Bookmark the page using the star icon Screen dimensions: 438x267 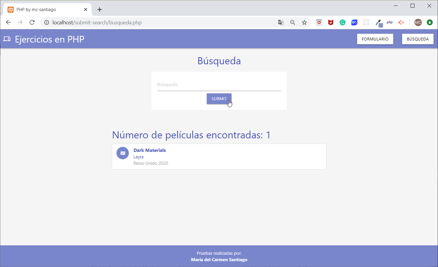305,22
